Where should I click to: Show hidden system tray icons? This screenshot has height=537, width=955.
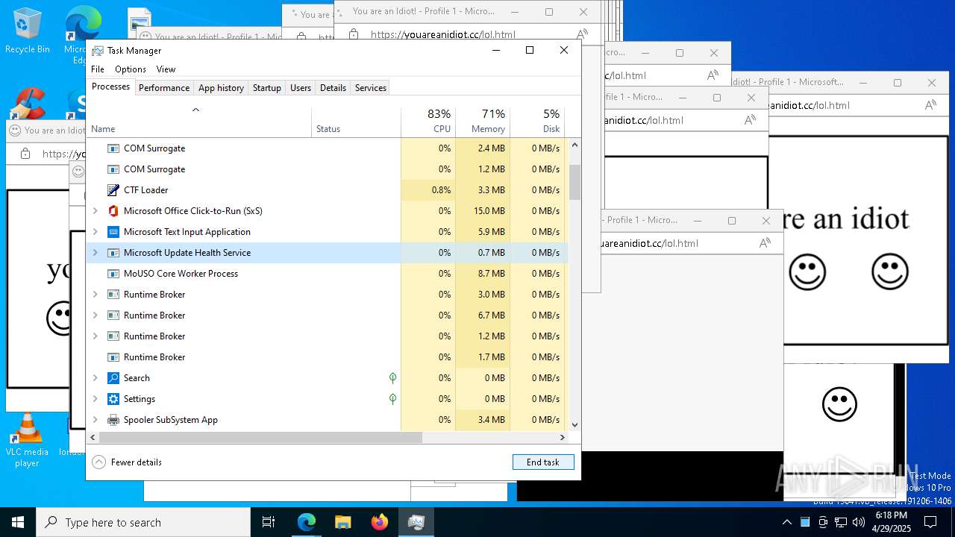pos(786,522)
